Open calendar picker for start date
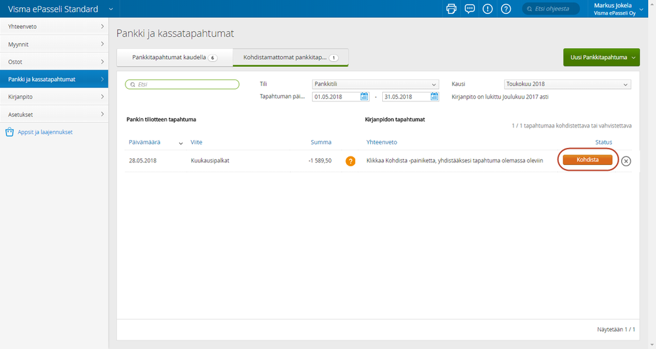 pos(364,97)
